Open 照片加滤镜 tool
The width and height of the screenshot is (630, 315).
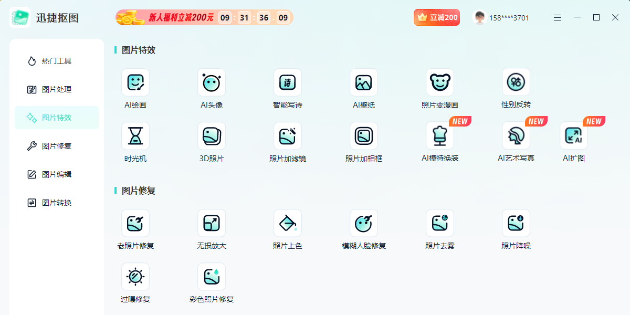click(288, 136)
